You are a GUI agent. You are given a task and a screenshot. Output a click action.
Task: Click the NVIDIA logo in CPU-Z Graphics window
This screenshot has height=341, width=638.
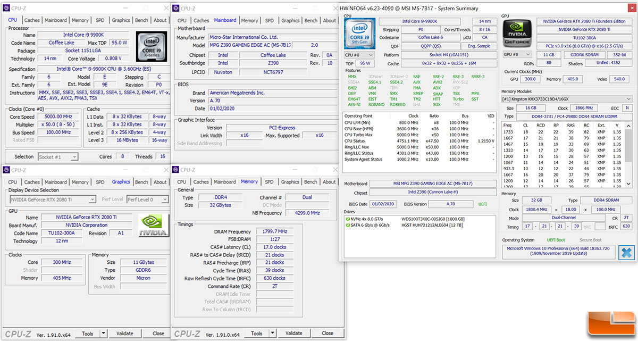point(153,225)
